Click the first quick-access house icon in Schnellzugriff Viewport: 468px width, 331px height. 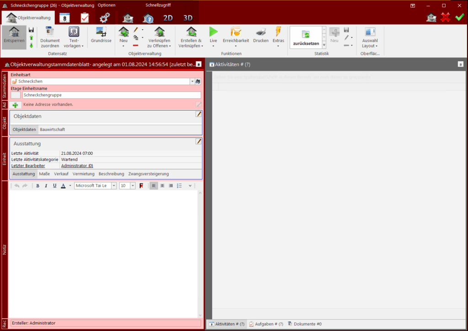tap(128, 18)
